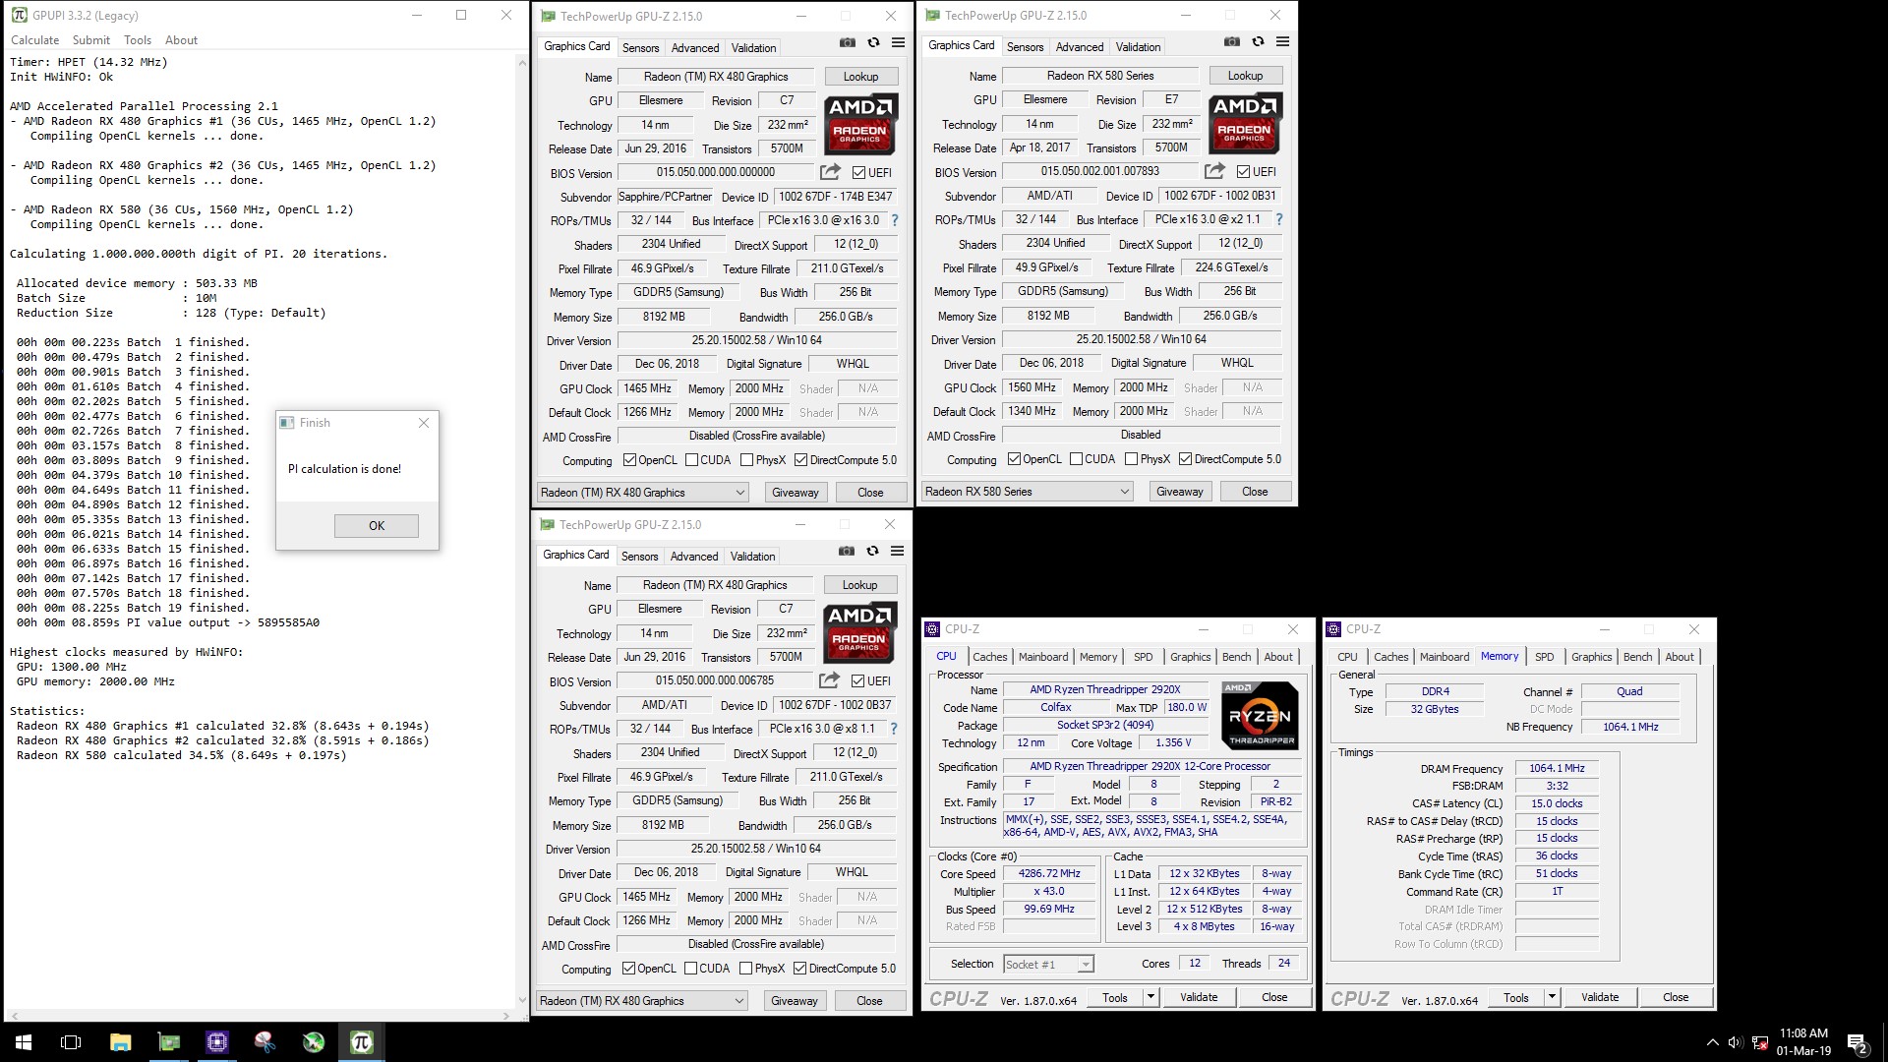Click Lookup button in RX 580 GPU-Z window
1888x1062 pixels.
pos(1245,76)
